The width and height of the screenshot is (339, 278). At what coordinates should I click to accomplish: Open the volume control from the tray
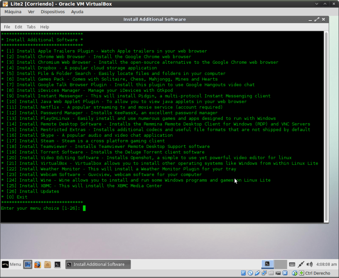click(309, 264)
